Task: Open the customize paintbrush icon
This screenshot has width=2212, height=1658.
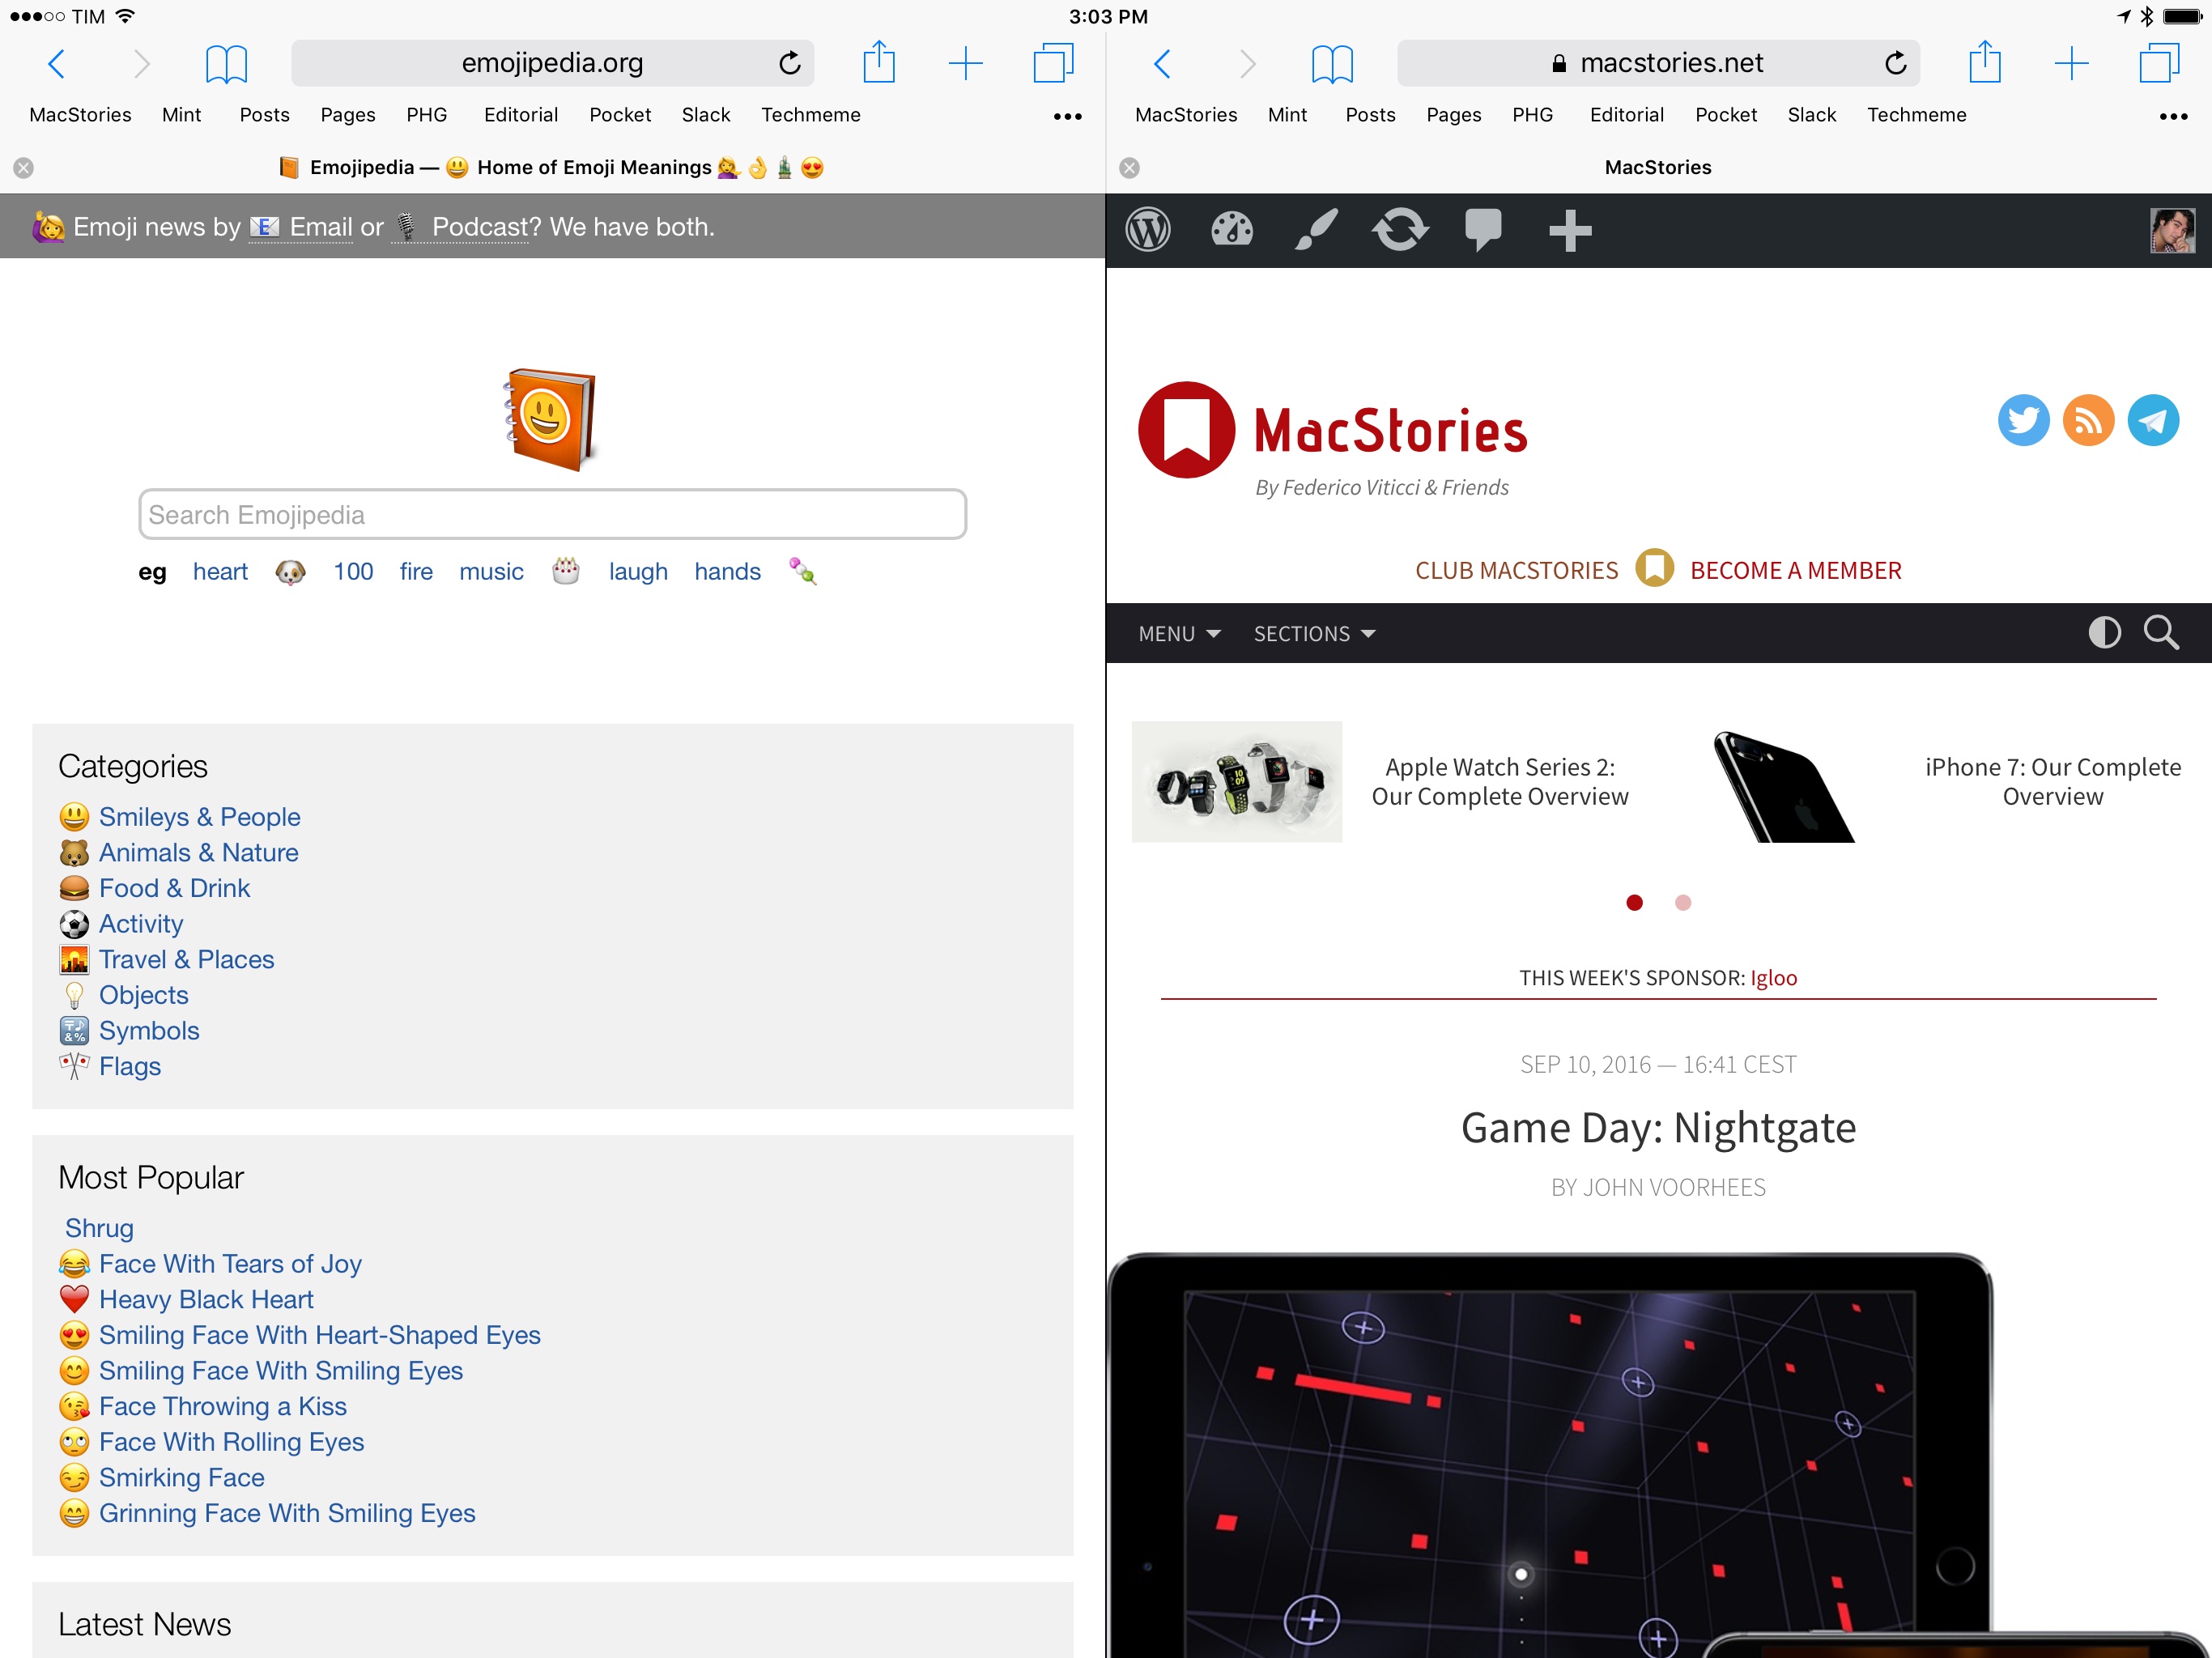Action: 1316,231
